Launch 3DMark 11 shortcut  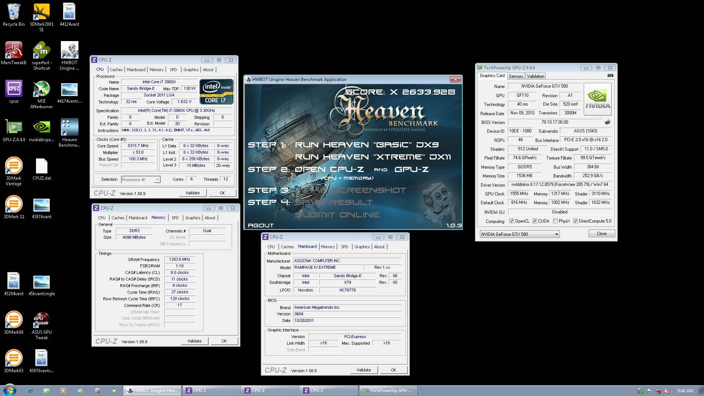click(14, 207)
